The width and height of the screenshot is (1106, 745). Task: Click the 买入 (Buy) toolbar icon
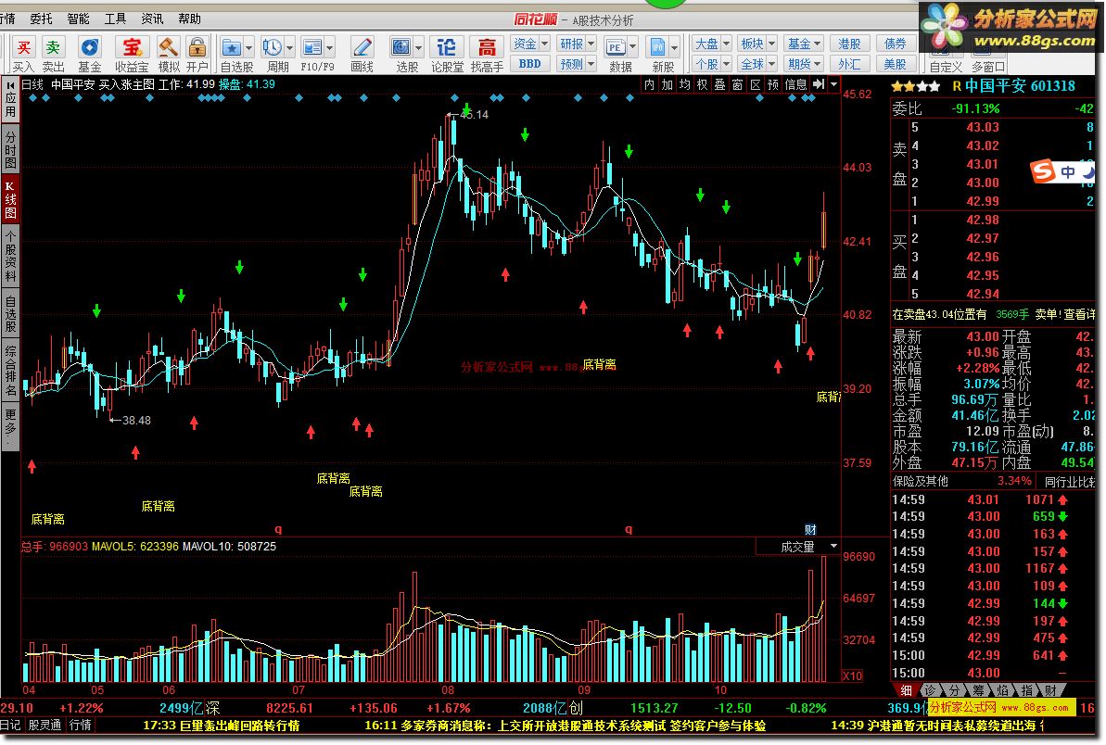pos(23,48)
